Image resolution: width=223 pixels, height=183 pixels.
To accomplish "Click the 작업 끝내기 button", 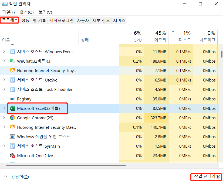I will 206,177.
